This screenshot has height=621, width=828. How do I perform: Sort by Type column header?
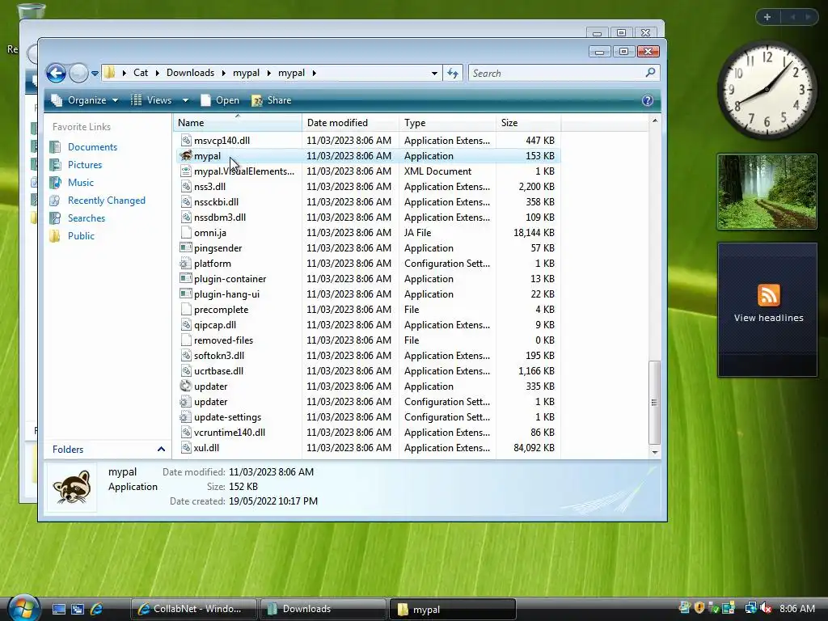[448, 123]
